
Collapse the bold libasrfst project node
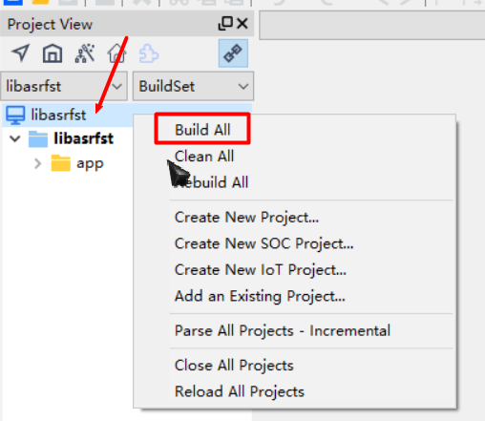pyautogui.click(x=15, y=138)
